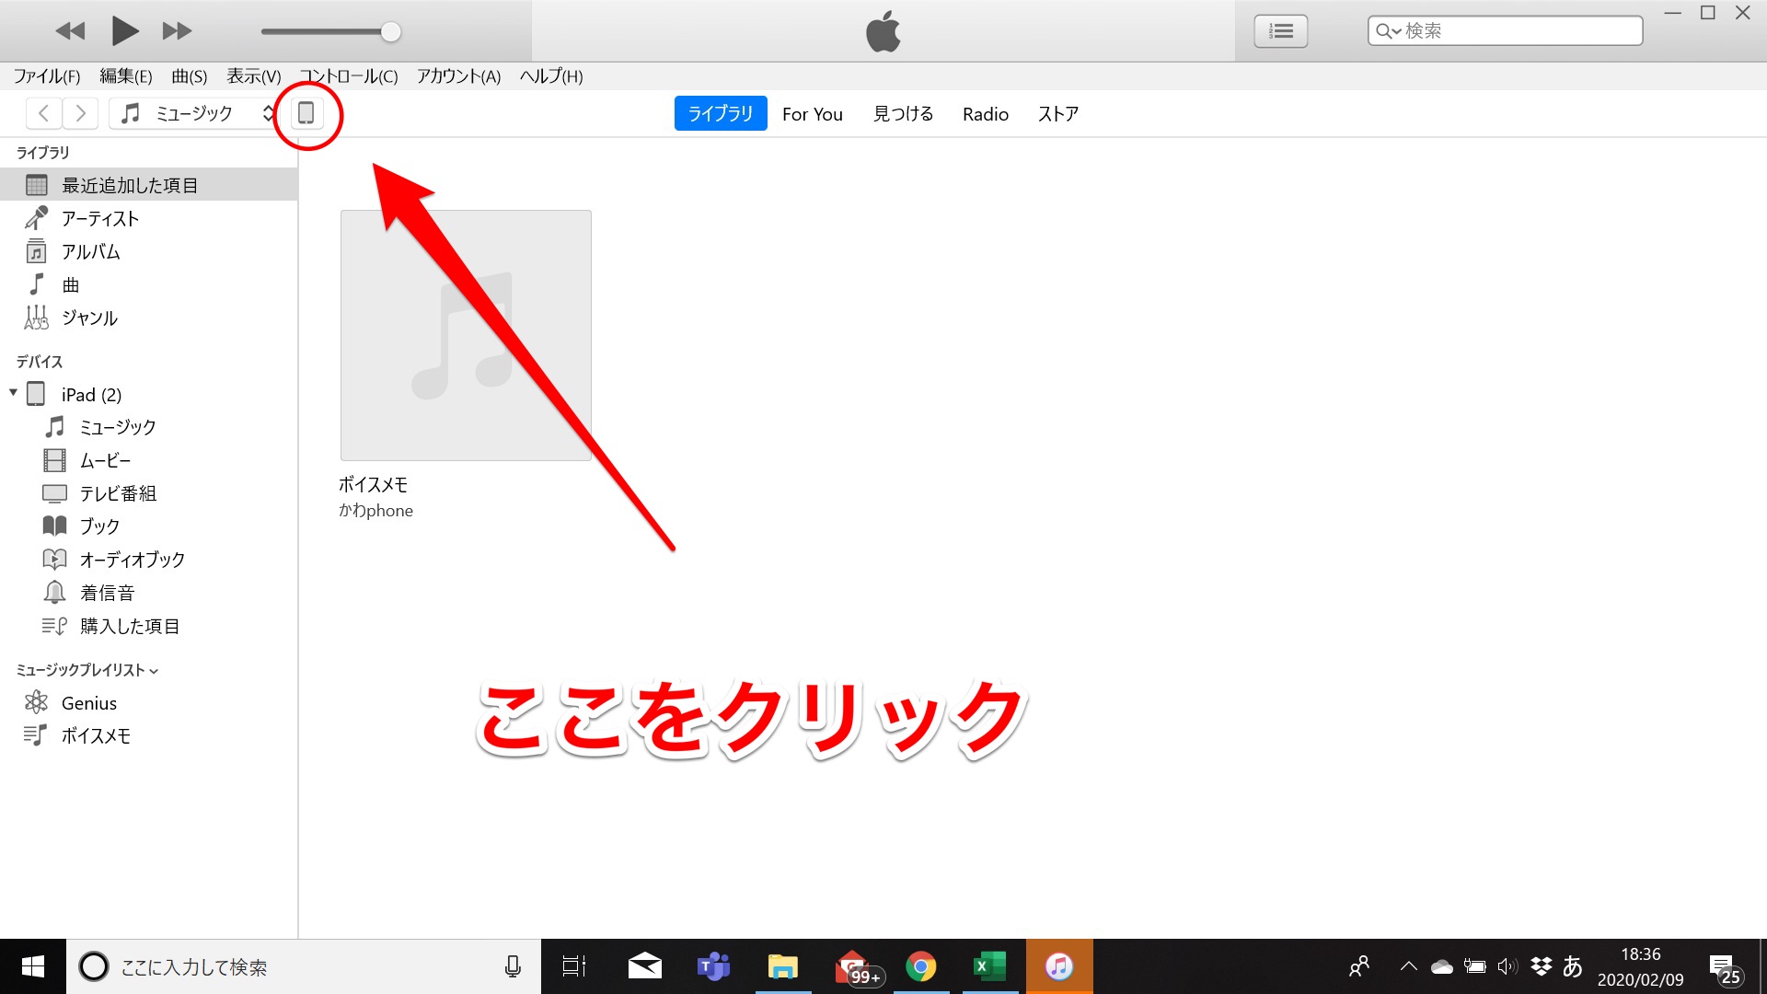The height and width of the screenshot is (994, 1767).
Task: Open the ヘルプ(H) menu
Action: click(x=551, y=76)
